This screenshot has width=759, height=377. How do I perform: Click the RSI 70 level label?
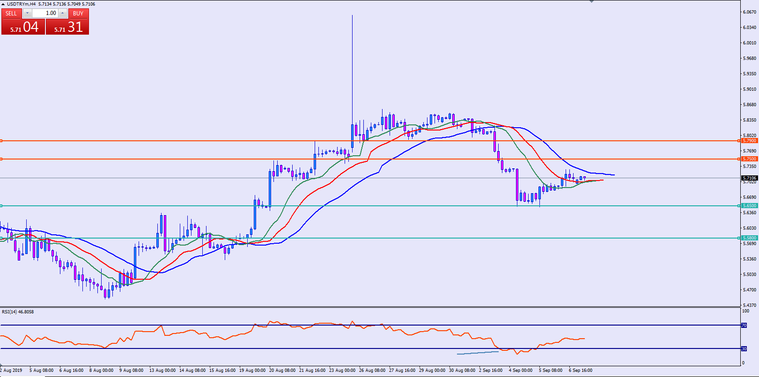point(744,325)
